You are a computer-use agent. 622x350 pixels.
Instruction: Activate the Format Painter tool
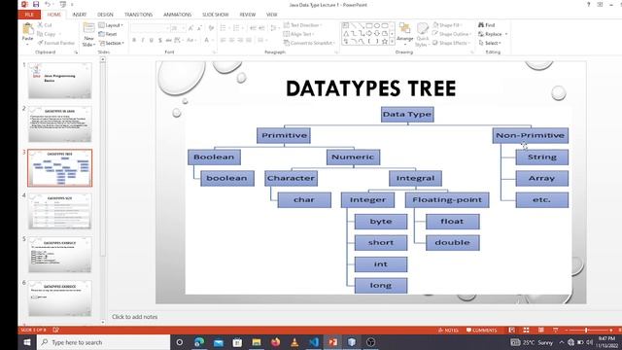point(56,43)
